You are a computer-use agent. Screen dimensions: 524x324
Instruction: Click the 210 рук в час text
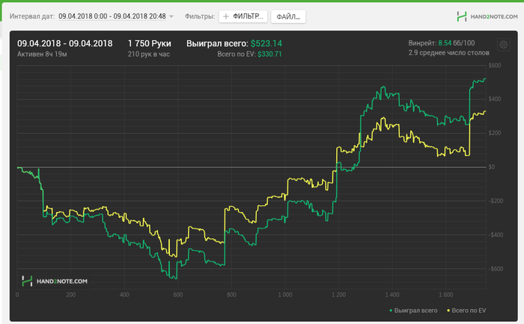149,54
